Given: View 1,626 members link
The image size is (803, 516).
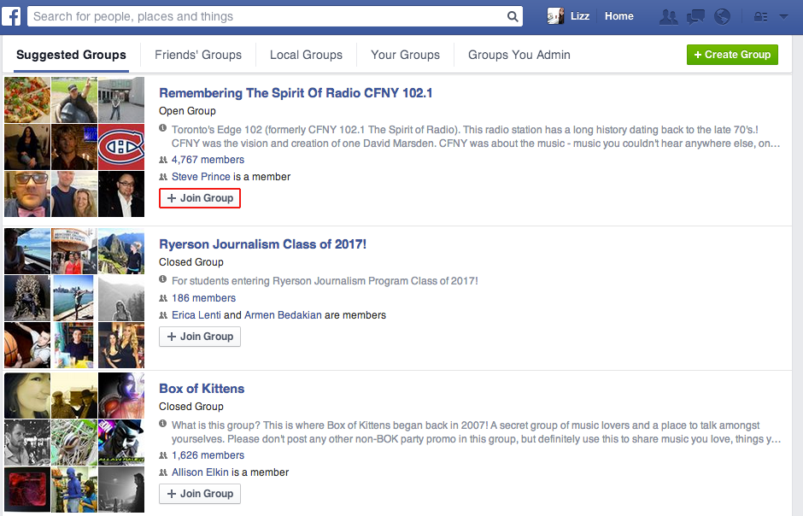Looking at the screenshot, I should click(208, 455).
